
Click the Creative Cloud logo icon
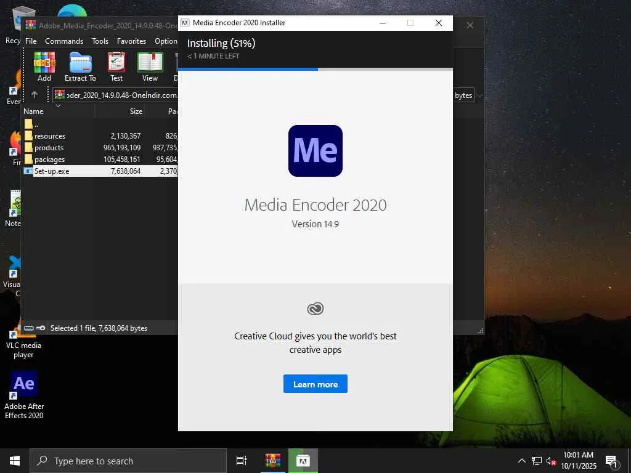tap(315, 309)
